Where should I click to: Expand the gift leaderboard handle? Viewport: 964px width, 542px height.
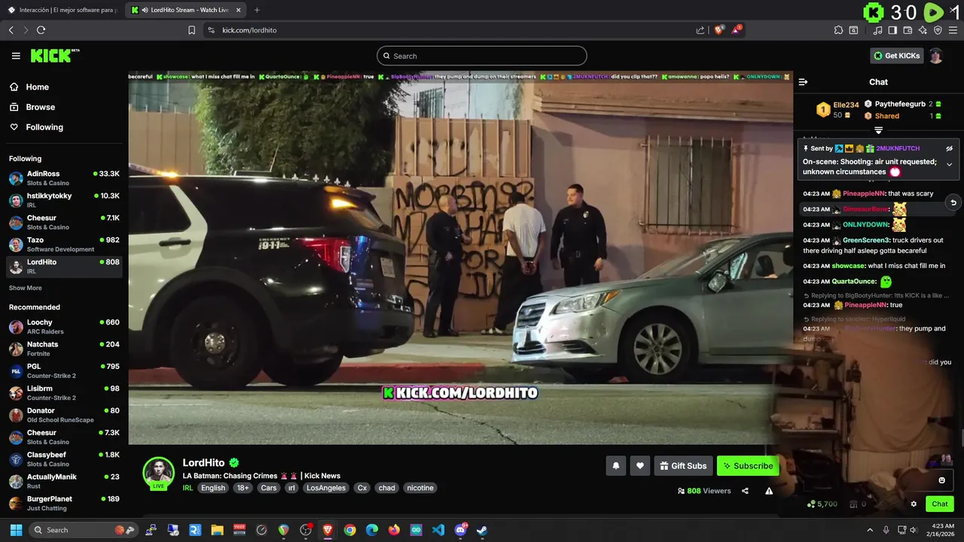pos(878,130)
